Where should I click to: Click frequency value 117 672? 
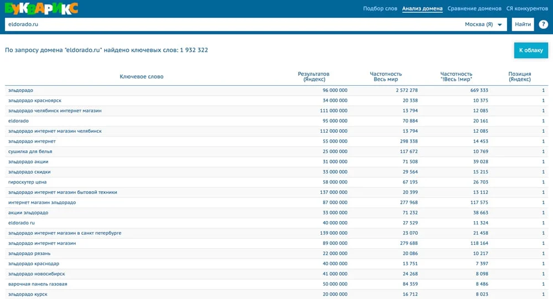click(x=409, y=151)
